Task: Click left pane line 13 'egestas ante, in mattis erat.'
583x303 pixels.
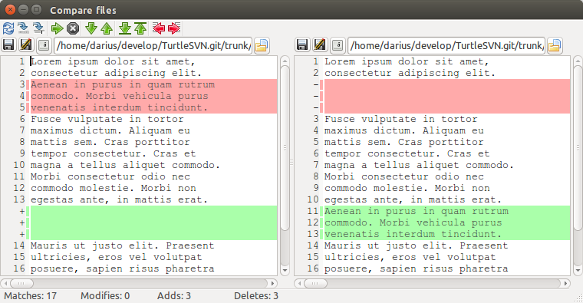Action: point(120,199)
